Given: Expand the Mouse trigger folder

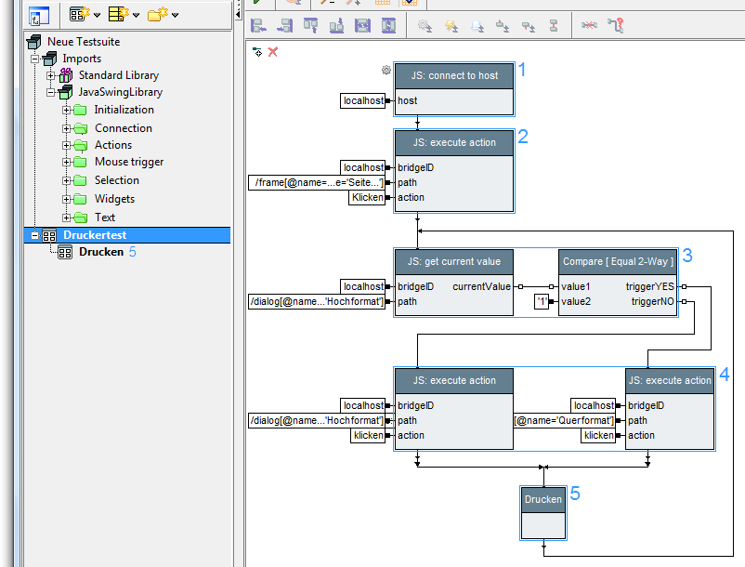Looking at the screenshot, I should coord(67,163).
